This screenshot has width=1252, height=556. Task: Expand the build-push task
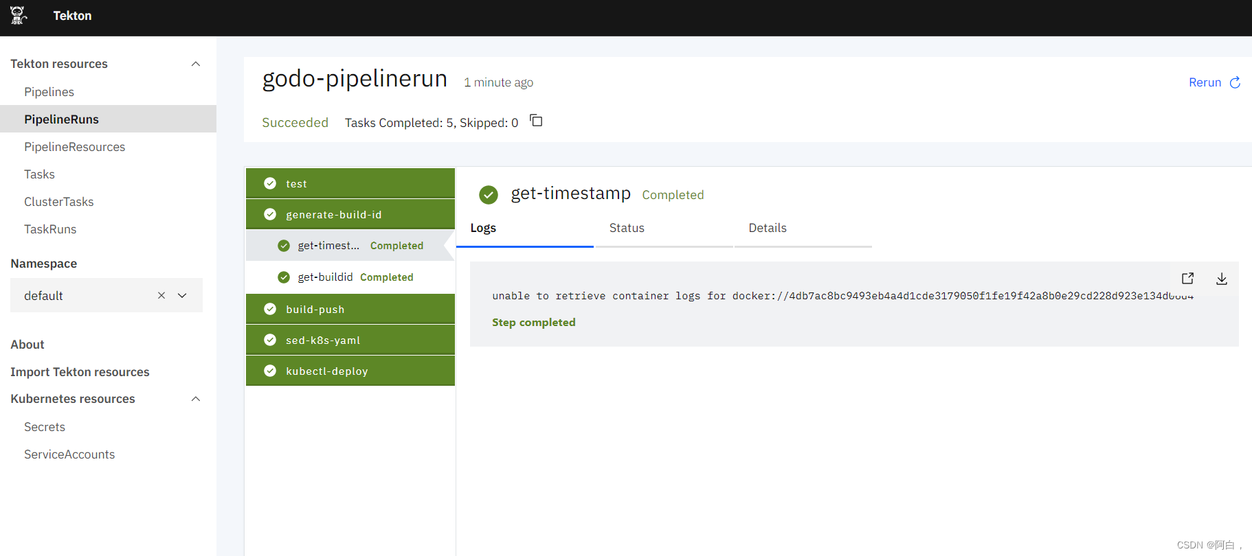pyautogui.click(x=350, y=309)
